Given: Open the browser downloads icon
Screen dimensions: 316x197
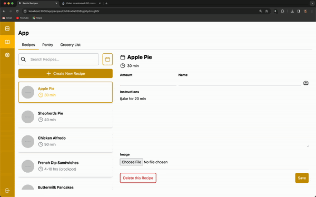Looking at the screenshot, I should [x=292, y=11].
